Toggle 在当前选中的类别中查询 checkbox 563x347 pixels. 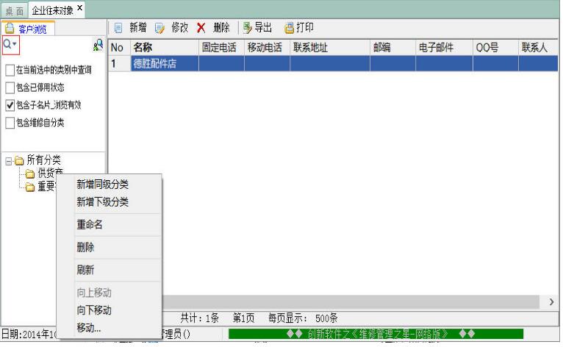(10, 70)
